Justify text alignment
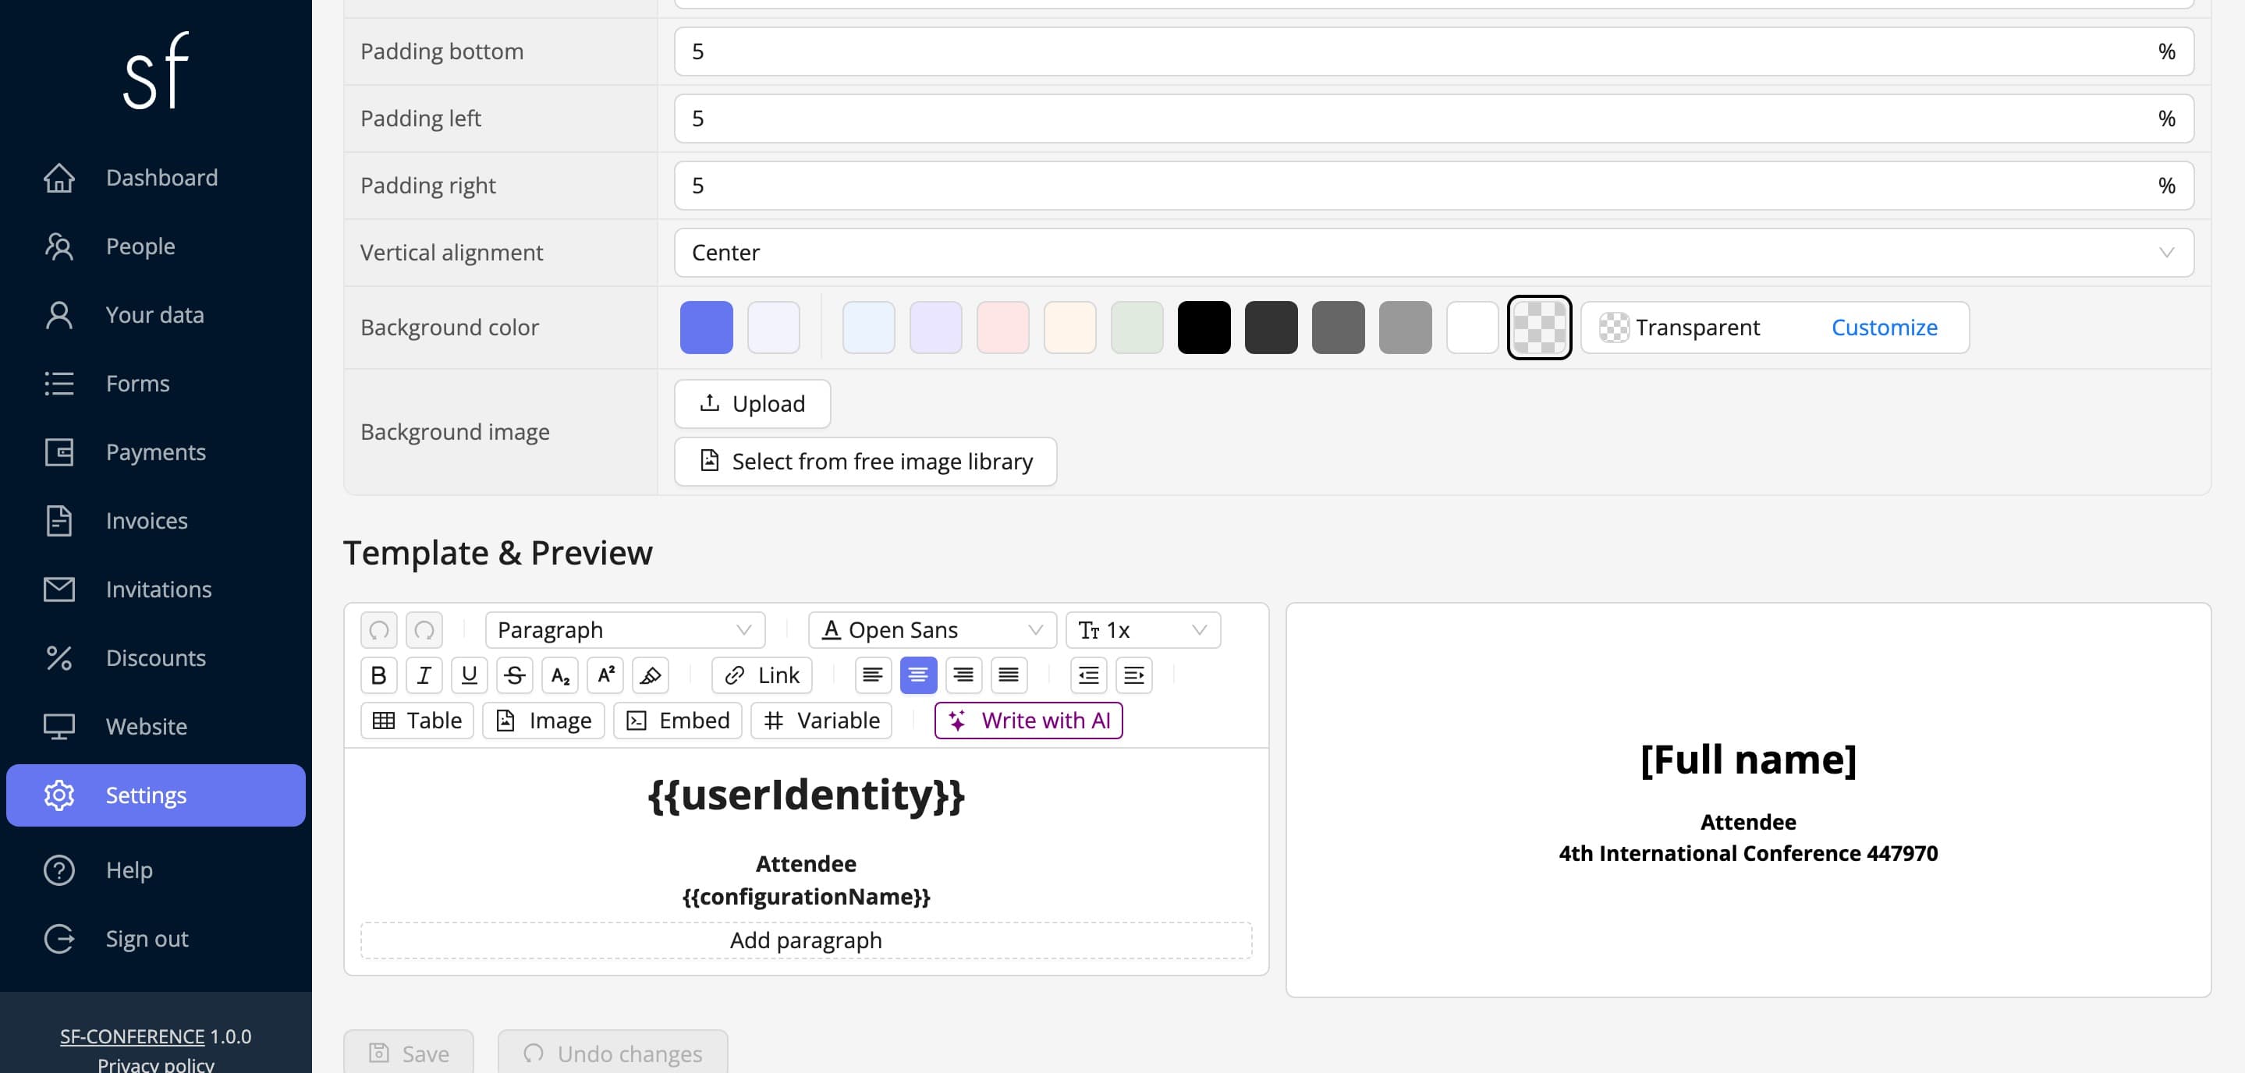2245x1073 pixels. coord(1009,675)
